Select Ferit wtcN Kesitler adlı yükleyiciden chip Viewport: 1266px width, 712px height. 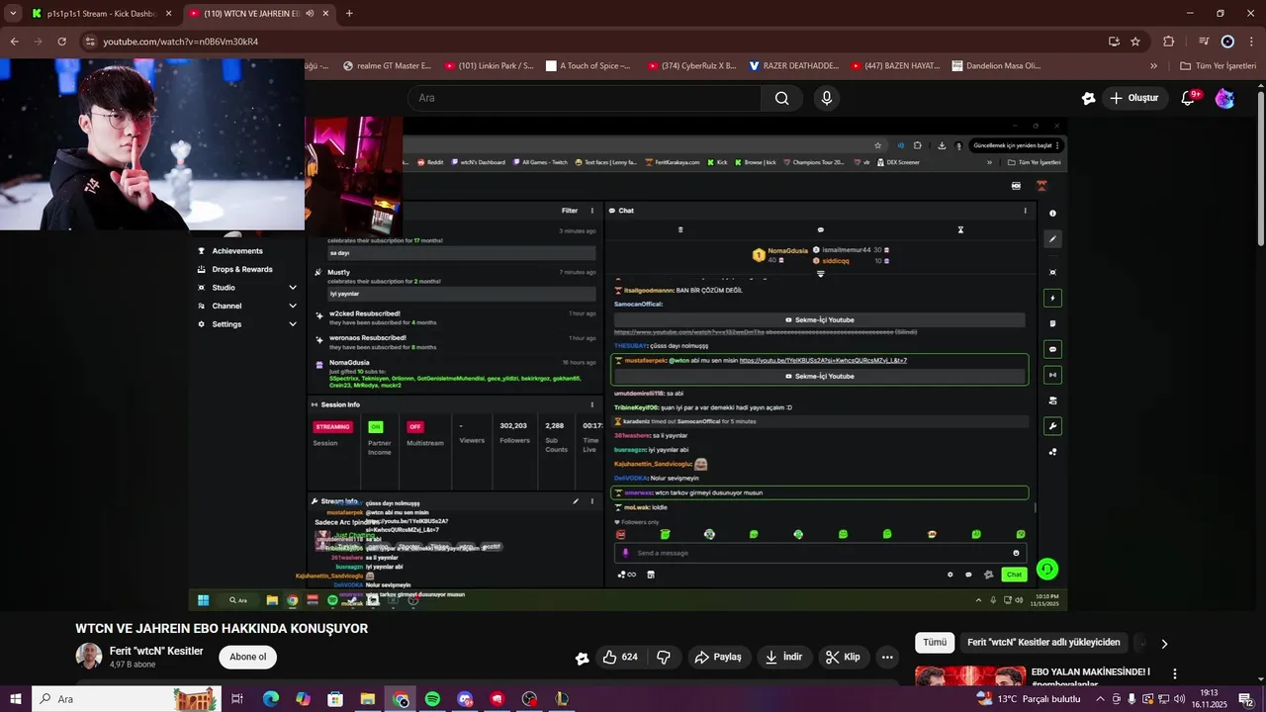coord(1043,643)
